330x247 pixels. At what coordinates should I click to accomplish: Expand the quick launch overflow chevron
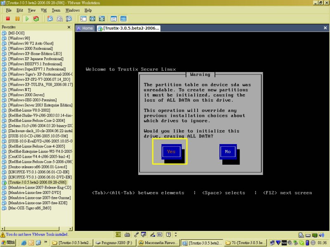46,242
